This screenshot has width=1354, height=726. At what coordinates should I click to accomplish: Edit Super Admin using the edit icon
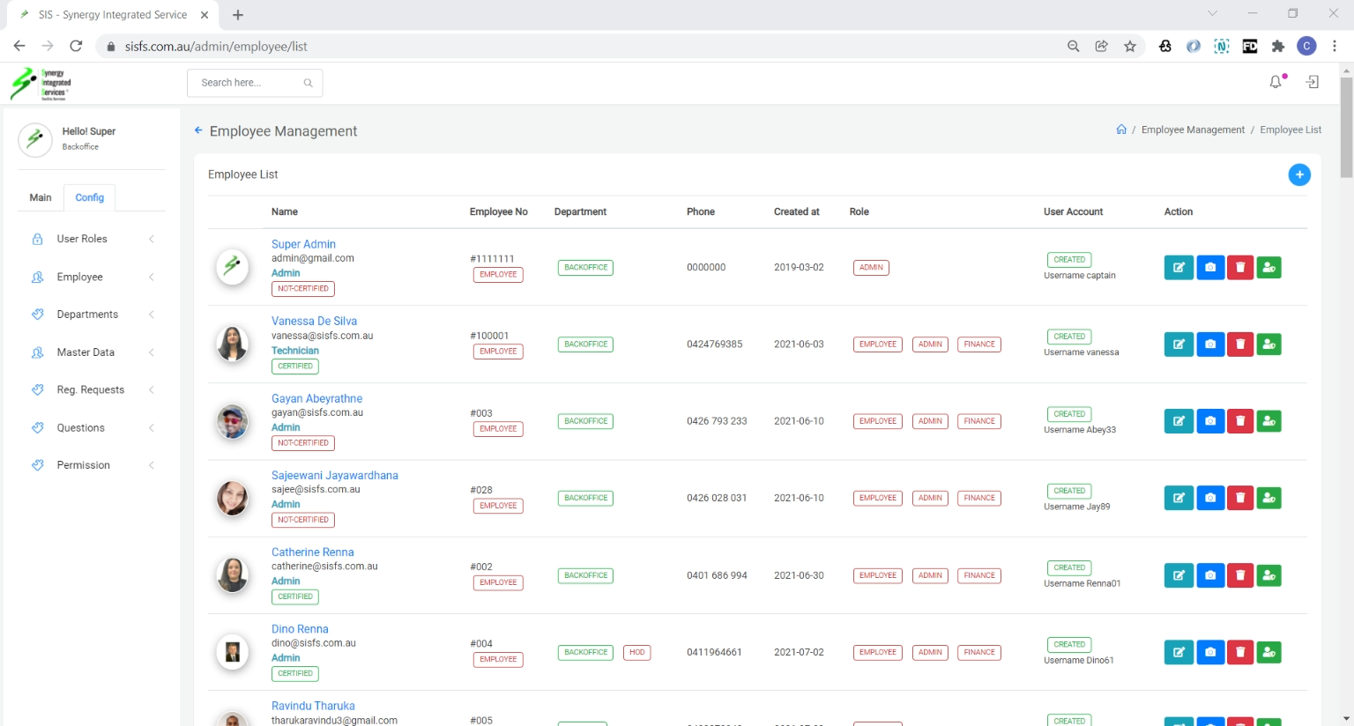1179,267
